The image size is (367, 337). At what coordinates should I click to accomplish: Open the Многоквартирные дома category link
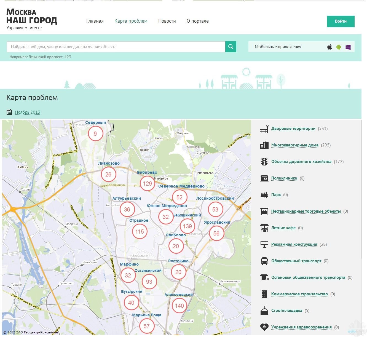coord(295,145)
